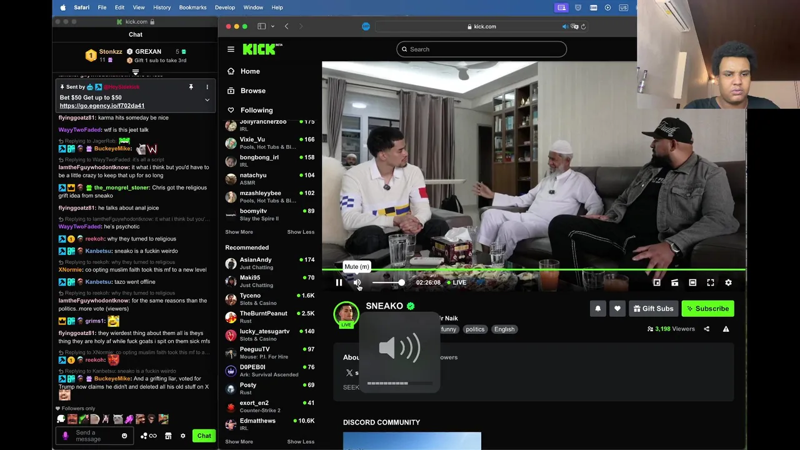Report the stream via warning triangle icon
The width and height of the screenshot is (800, 450).
click(x=726, y=329)
